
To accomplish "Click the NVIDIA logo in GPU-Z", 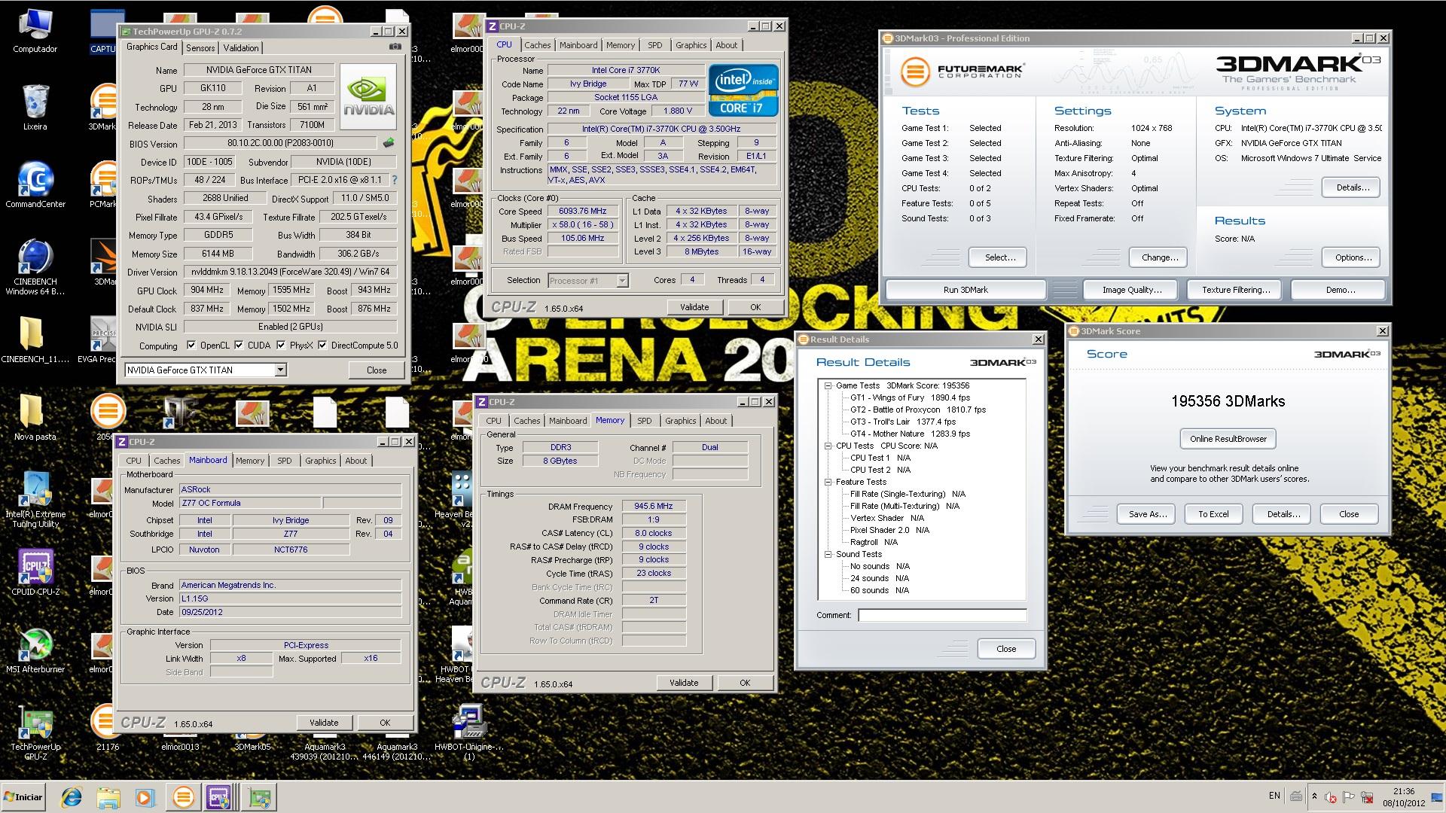I will [x=368, y=97].
